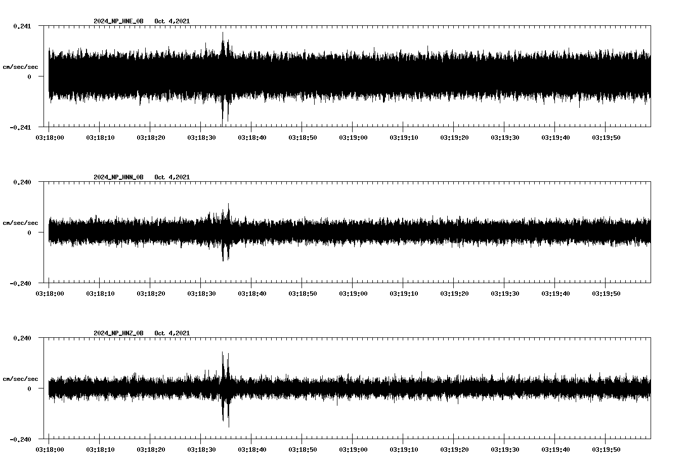
Task: Select the -0.240 value on HNN plot
Action: tap(20, 284)
